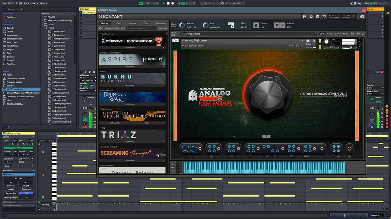The image size is (391, 219).
Task: Toggle the Scale button in piano roll
Action: click(x=51, y=141)
